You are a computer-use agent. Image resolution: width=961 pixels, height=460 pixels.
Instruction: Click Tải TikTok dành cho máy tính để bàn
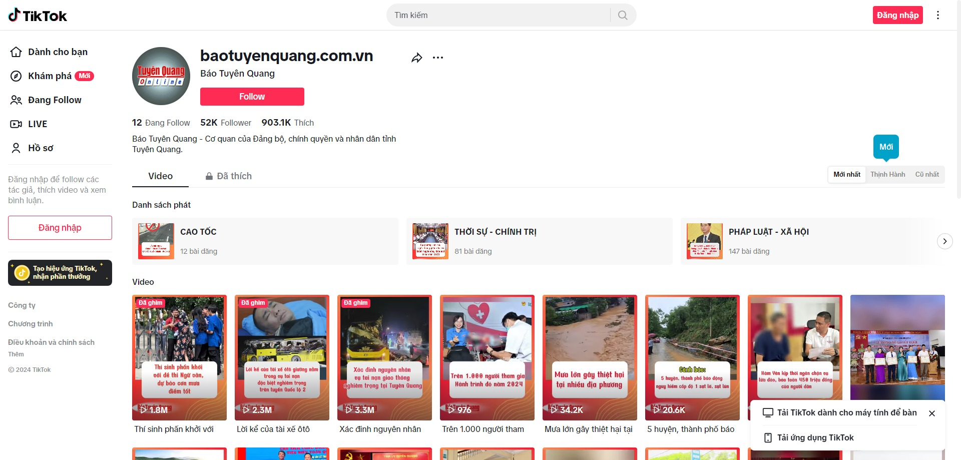839,413
